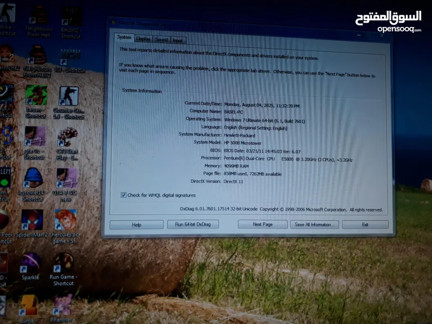Click Run 64-bit DxDiag button
432x324 pixels.
[193, 224]
